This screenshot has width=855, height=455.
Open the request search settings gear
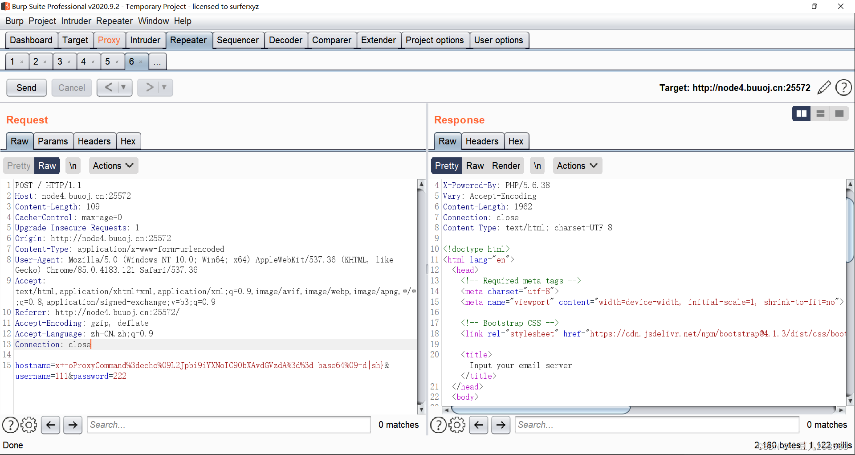point(29,425)
